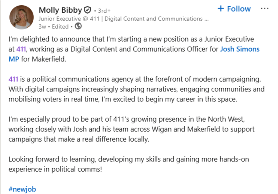278x194 pixels.
Task: Click the verified shield badge icon
Action: (x=87, y=11)
